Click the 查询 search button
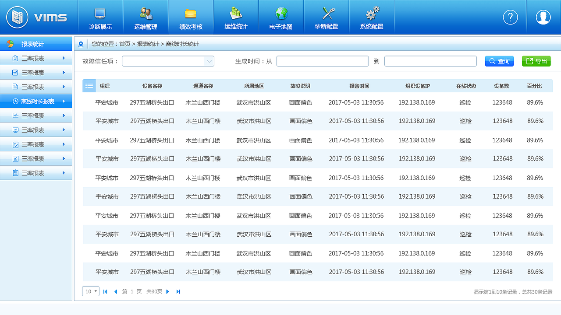Viewport: 561px width, 315px height. point(499,61)
